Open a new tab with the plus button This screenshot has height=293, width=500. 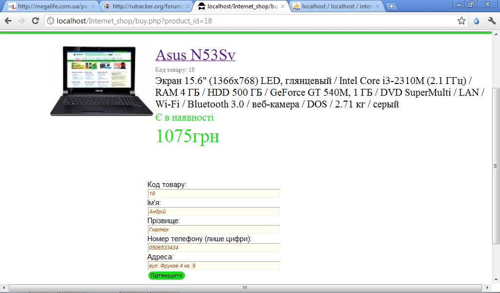point(391,6)
